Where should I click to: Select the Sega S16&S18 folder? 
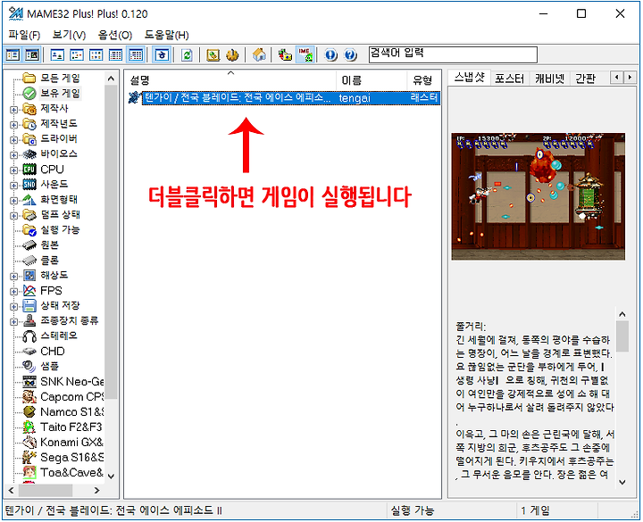71,457
